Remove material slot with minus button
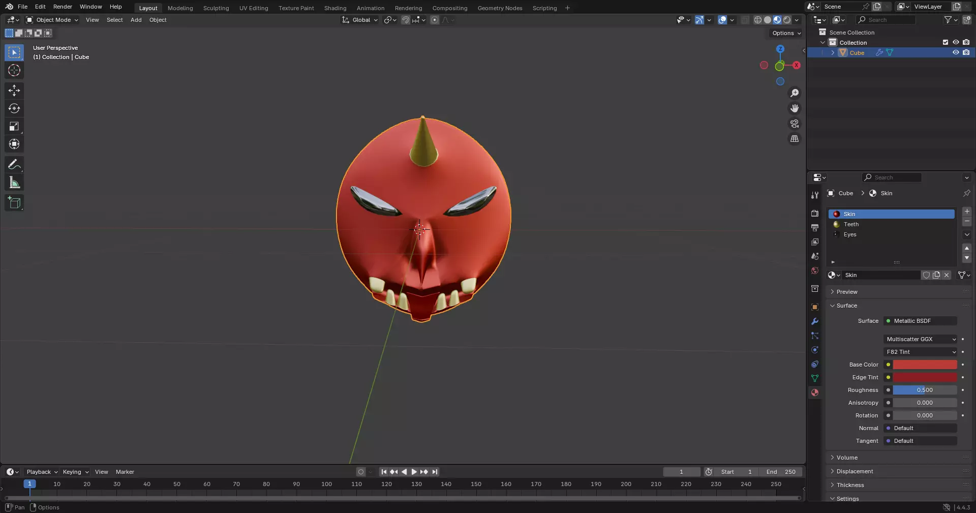The width and height of the screenshot is (976, 513). tap(967, 222)
